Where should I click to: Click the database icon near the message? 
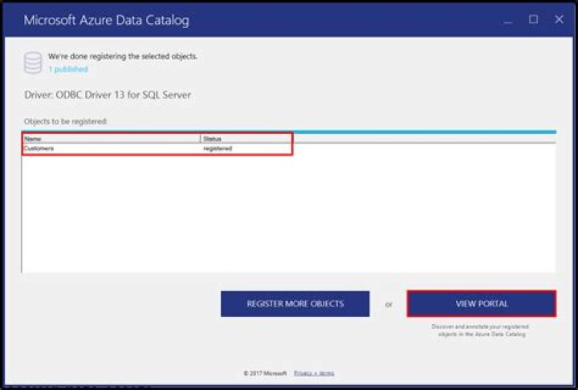(x=33, y=63)
